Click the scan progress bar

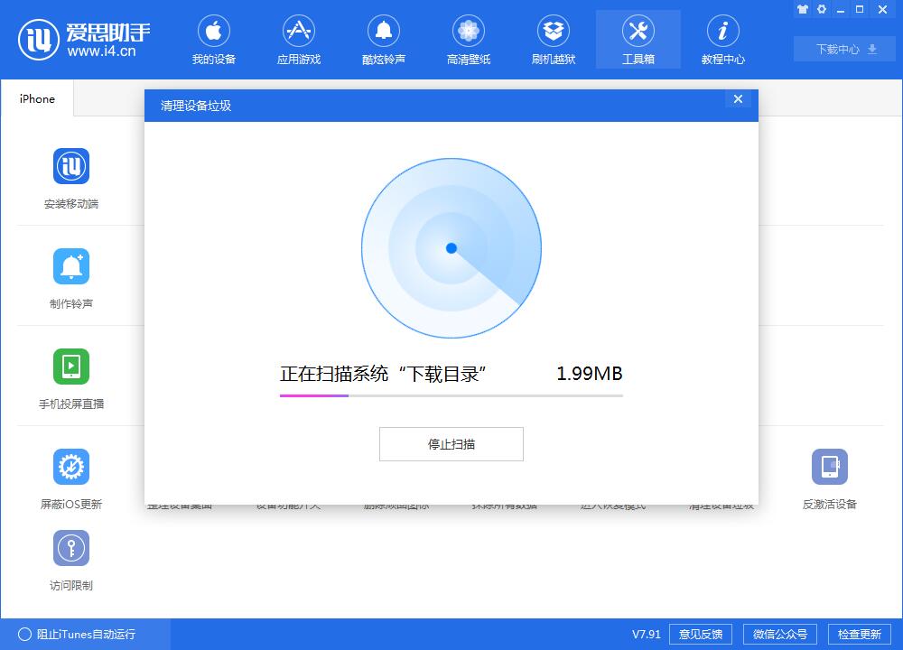click(451, 397)
